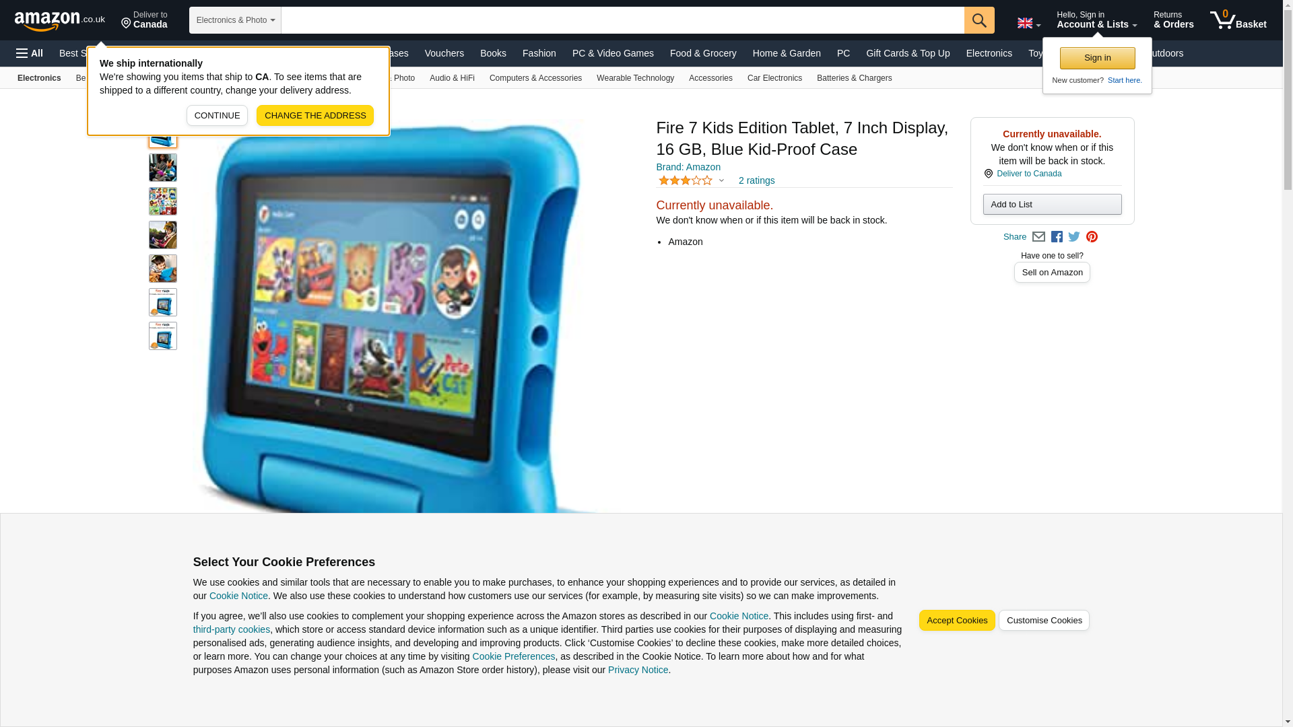Image resolution: width=1293 pixels, height=727 pixels.
Task: Click the magnifying glass search button
Action: coord(979,20)
